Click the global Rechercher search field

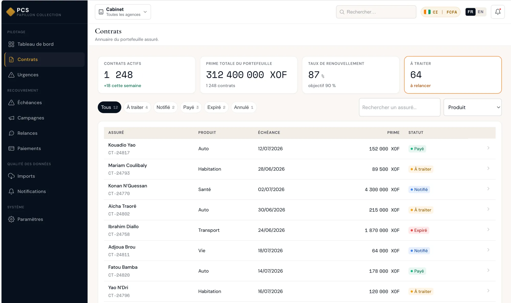376,12
